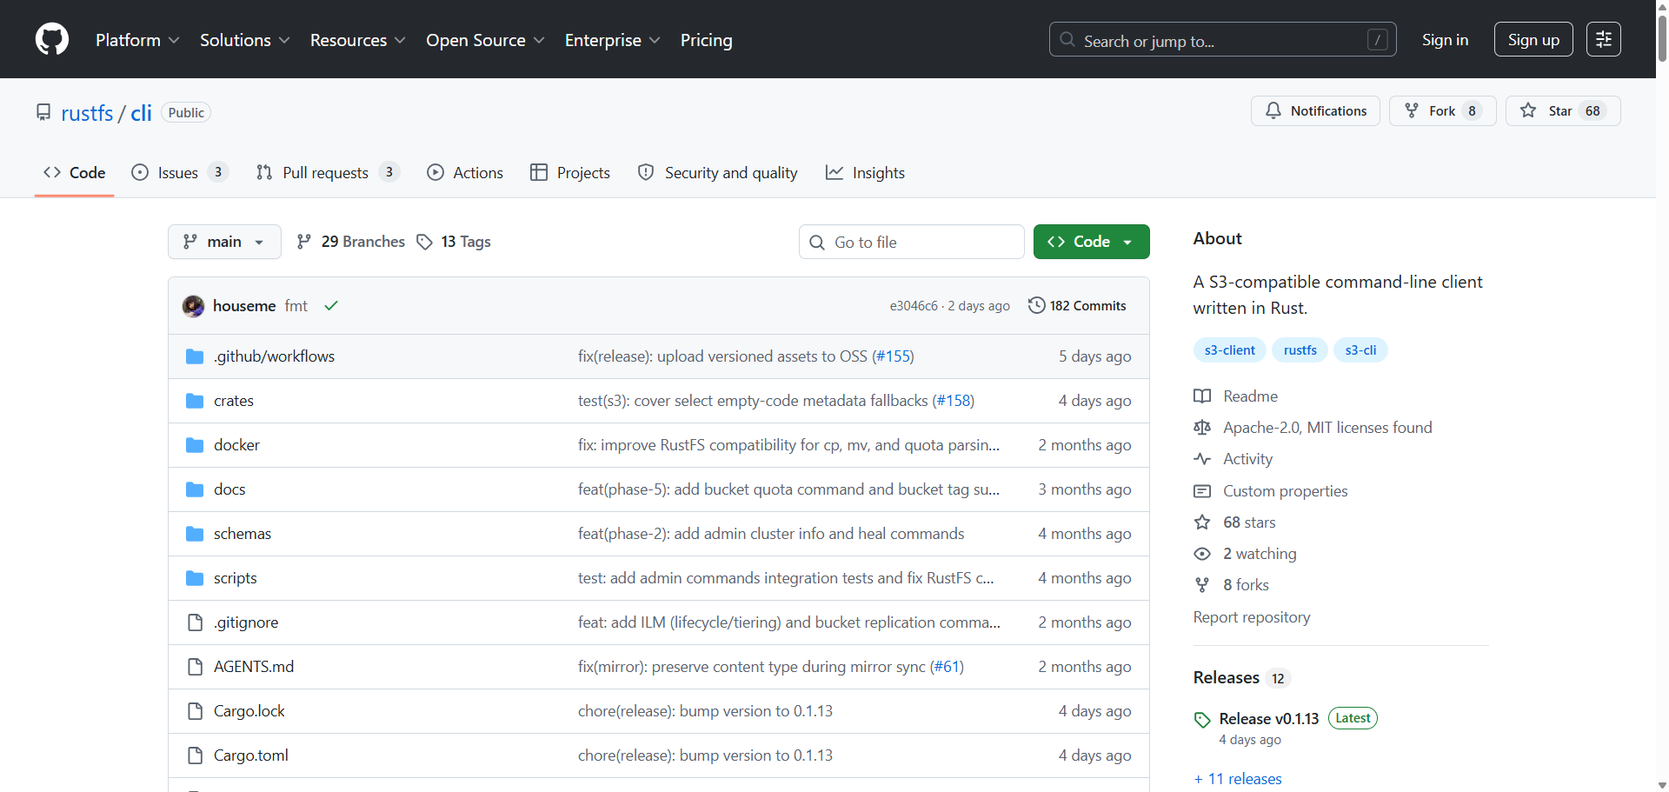
Task: Click the green commit status checkmark
Action: tap(331, 306)
